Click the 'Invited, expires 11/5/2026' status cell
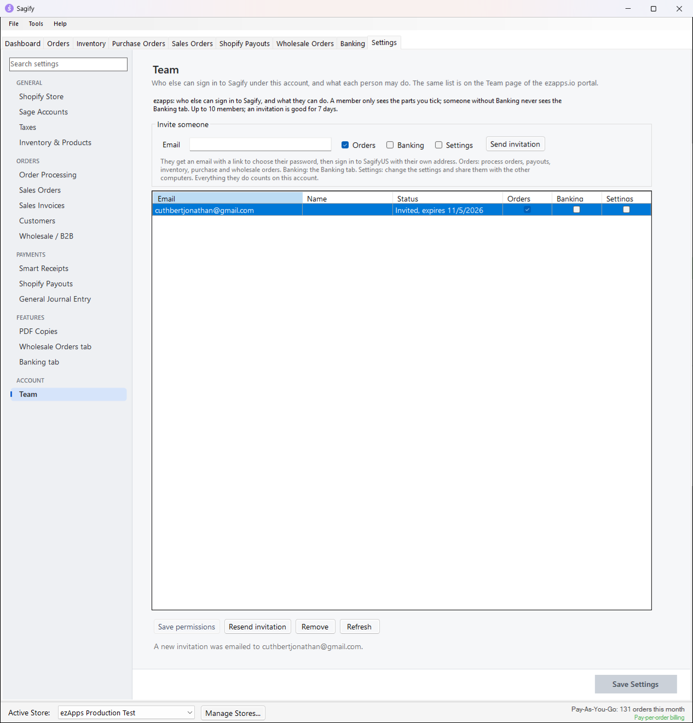Image resolution: width=693 pixels, height=723 pixels. point(448,210)
